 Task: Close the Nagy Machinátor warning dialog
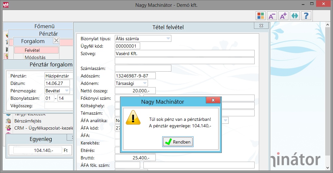tap(213, 100)
